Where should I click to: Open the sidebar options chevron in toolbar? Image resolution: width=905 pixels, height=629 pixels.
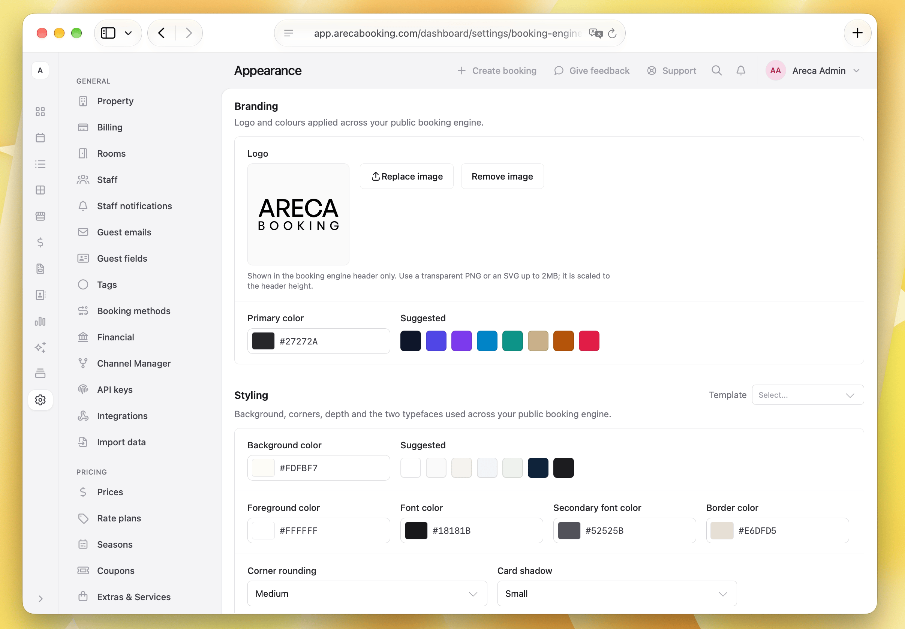click(x=128, y=33)
